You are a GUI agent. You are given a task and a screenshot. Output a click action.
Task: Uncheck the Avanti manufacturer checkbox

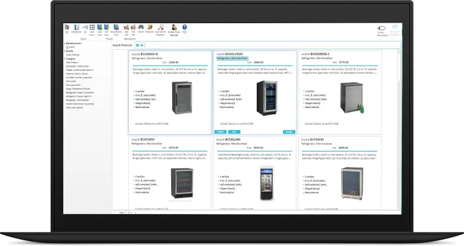click(67, 47)
